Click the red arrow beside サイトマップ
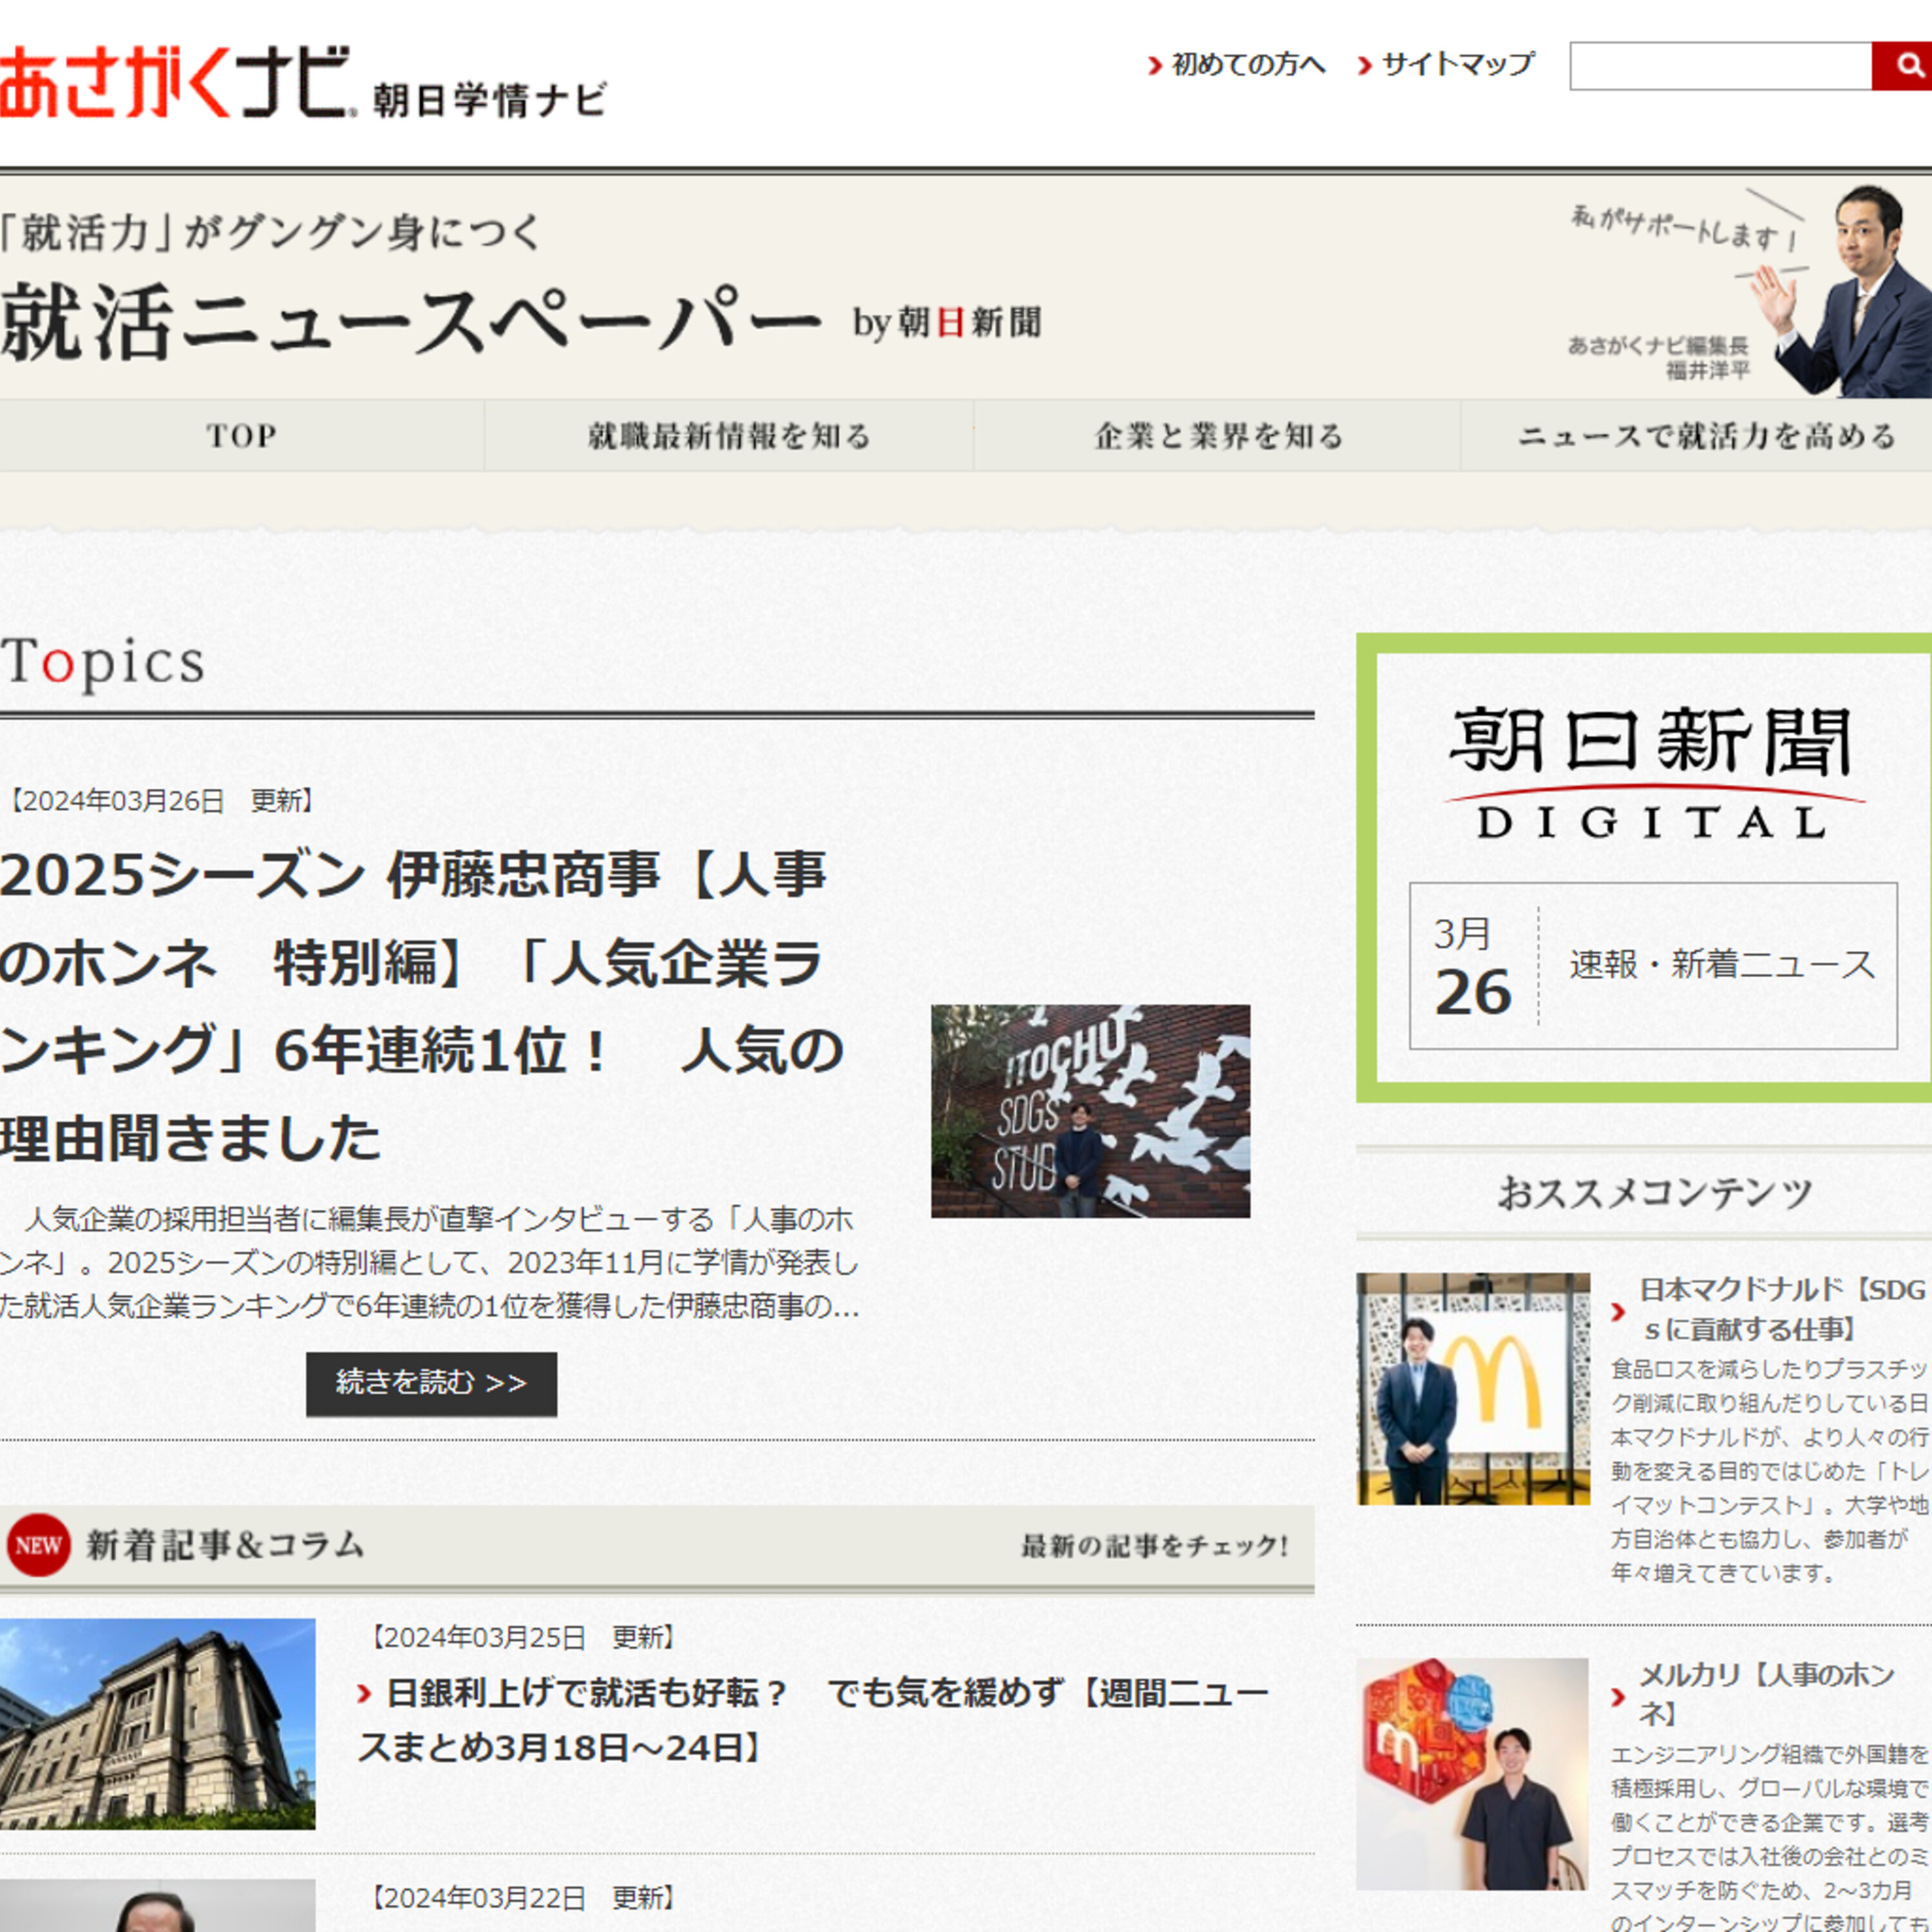1932x1932 pixels. (1365, 66)
